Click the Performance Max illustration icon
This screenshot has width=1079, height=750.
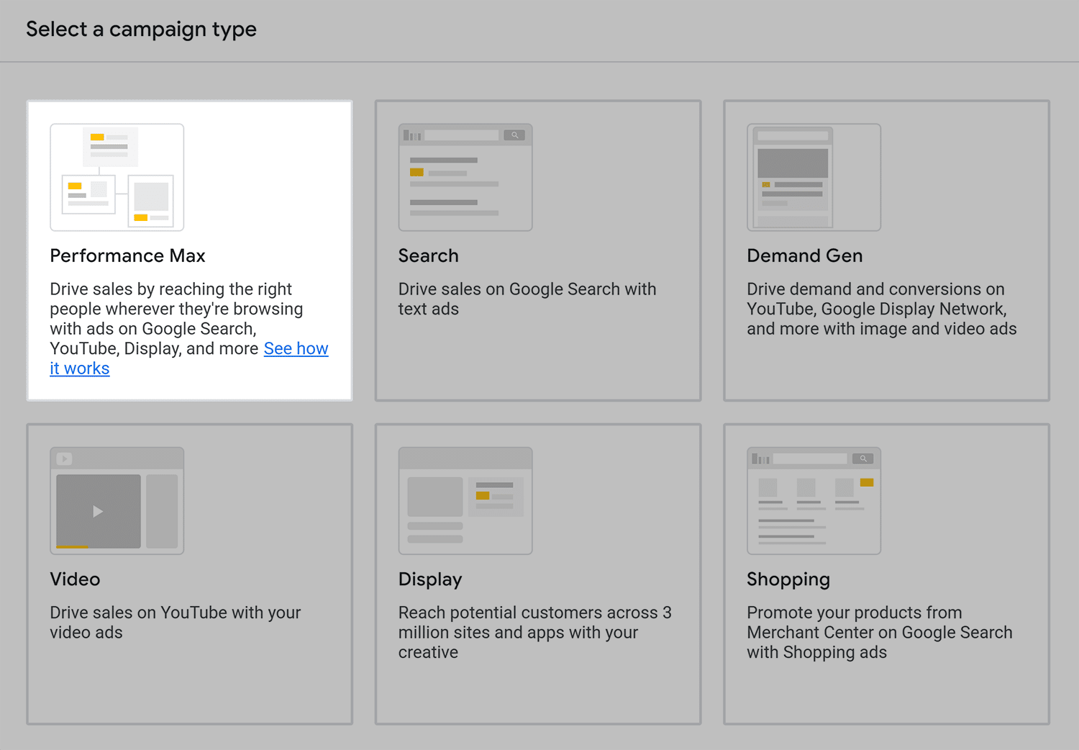(117, 177)
